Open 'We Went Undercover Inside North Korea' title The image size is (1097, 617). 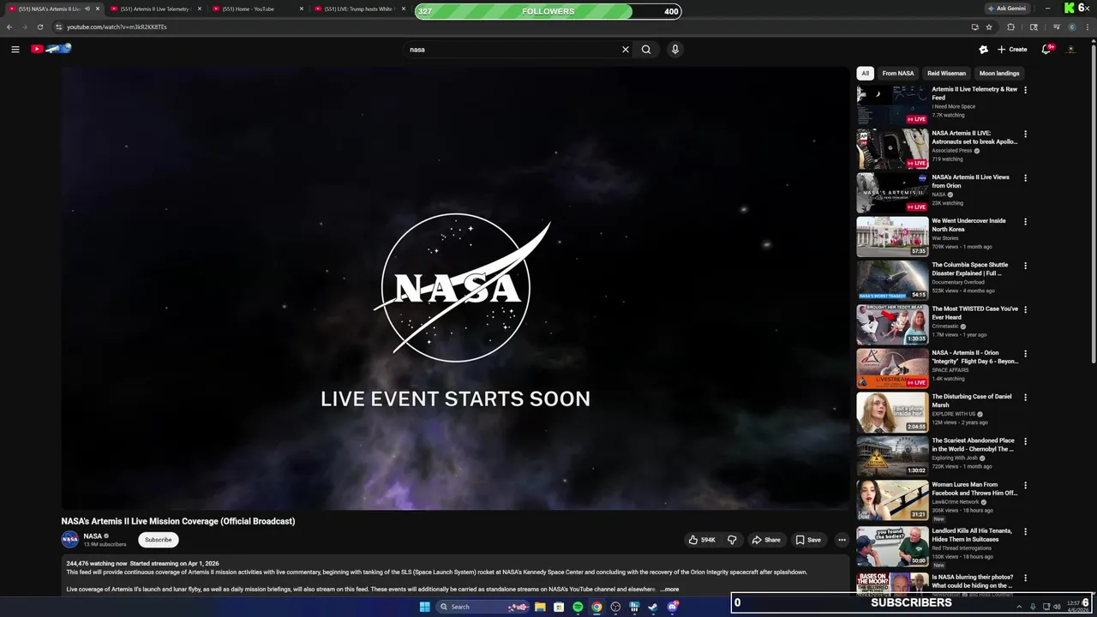pyautogui.click(x=968, y=225)
